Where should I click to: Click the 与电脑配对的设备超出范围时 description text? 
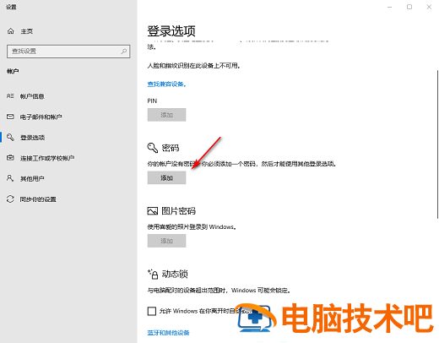tap(219, 291)
